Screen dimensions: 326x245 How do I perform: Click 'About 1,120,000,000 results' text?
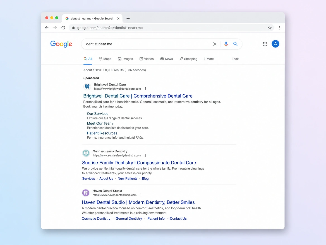[104, 70]
